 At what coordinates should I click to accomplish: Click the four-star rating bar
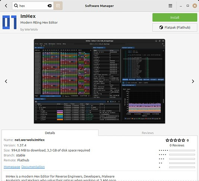182,155
